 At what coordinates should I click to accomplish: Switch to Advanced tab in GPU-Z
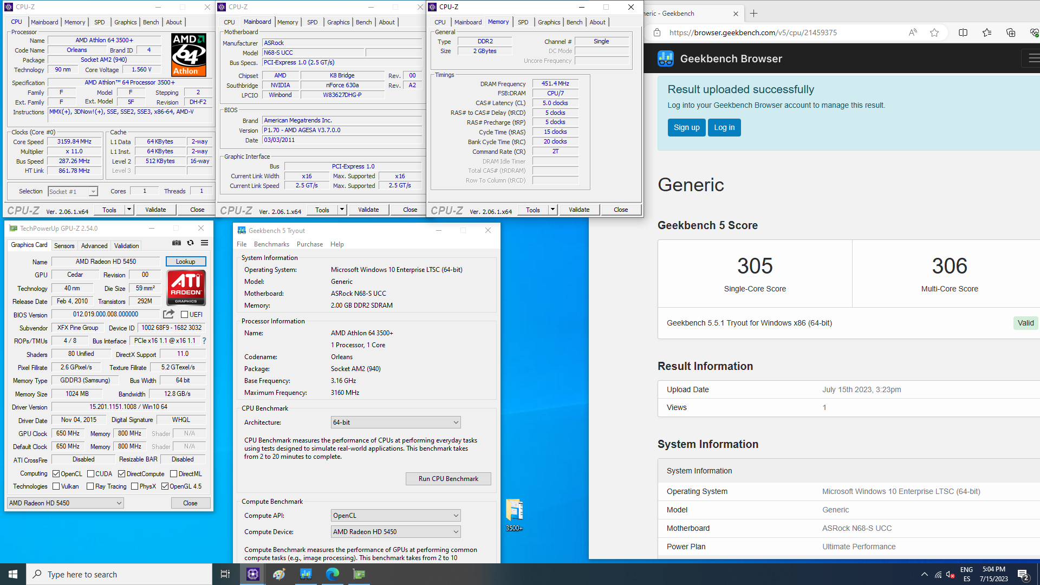click(x=94, y=245)
